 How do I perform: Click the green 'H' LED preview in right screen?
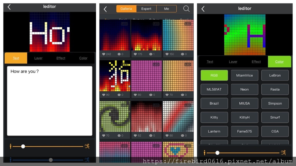245,35
